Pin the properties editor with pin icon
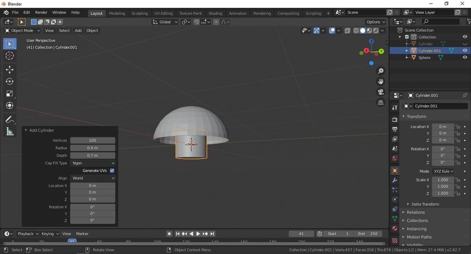Screen dimensions: 471x254 tap(465, 95)
